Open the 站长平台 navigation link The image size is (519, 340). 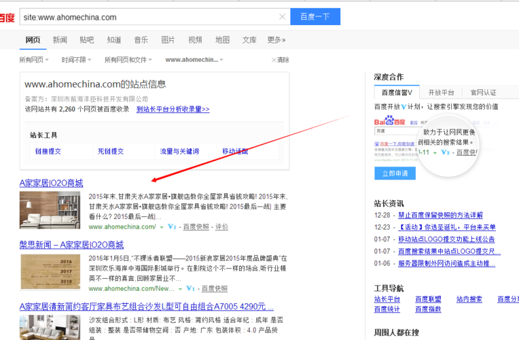(x=387, y=299)
